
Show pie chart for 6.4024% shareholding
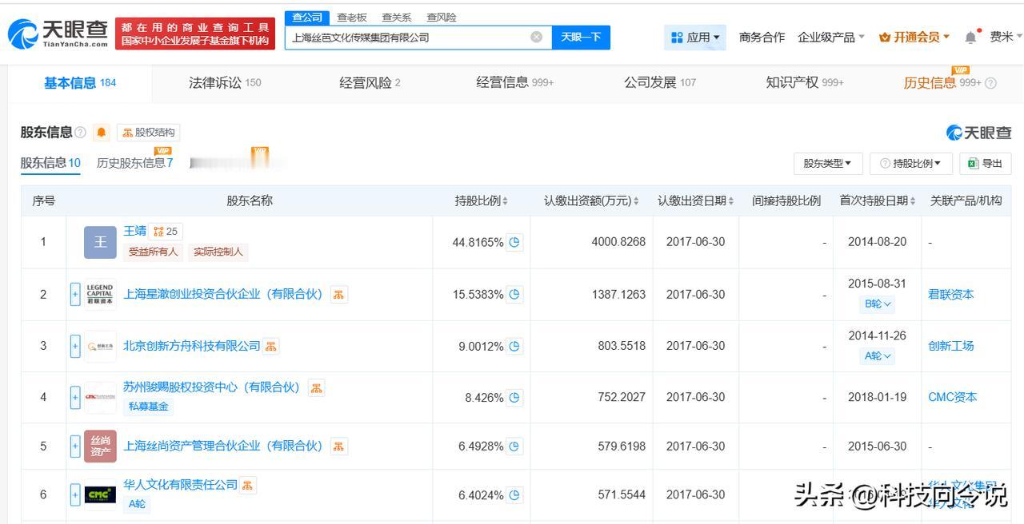tap(514, 495)
